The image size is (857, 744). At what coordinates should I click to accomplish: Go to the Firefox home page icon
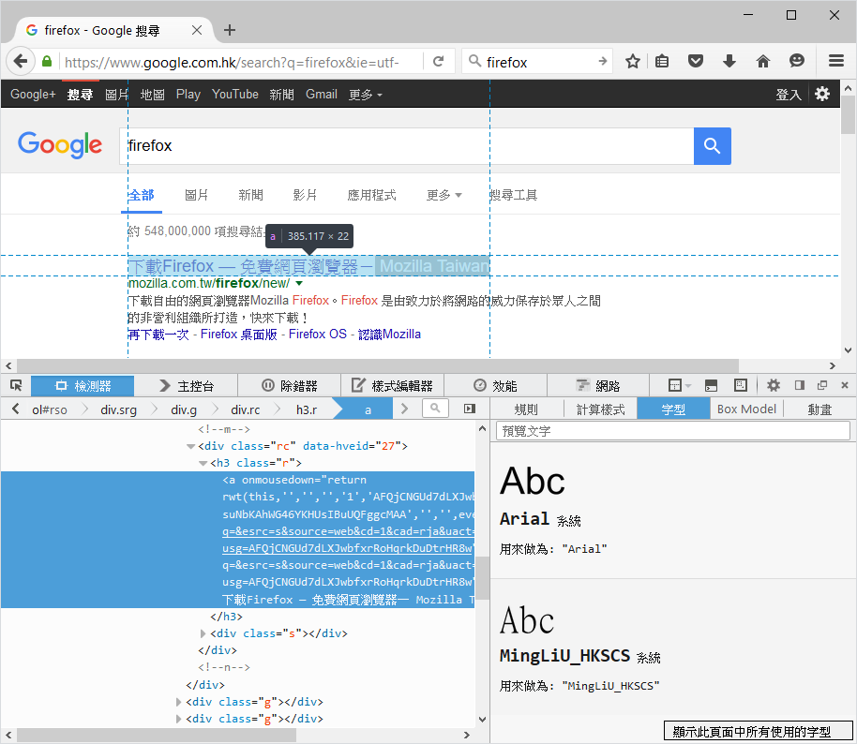click(763, 62)
